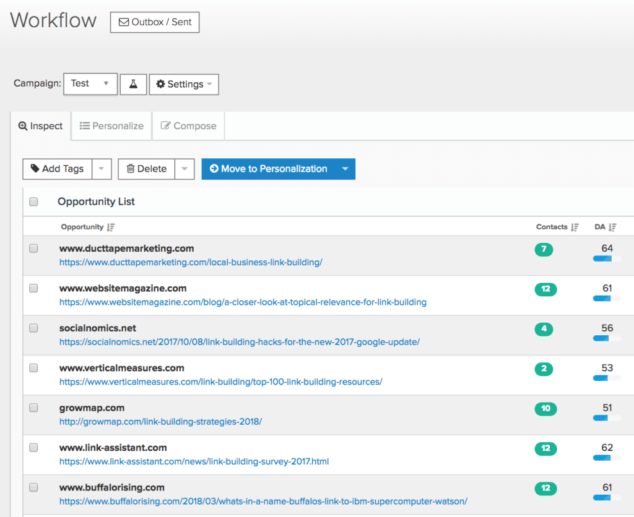Select the www.websitemagazine.com row checkbox
This screenshot has width=634, height=517.
pos(33,288)
